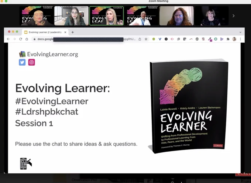This screenshot has width=251, height=183.
Task: Click the browser Forward arrow
Action: point(14,39)
